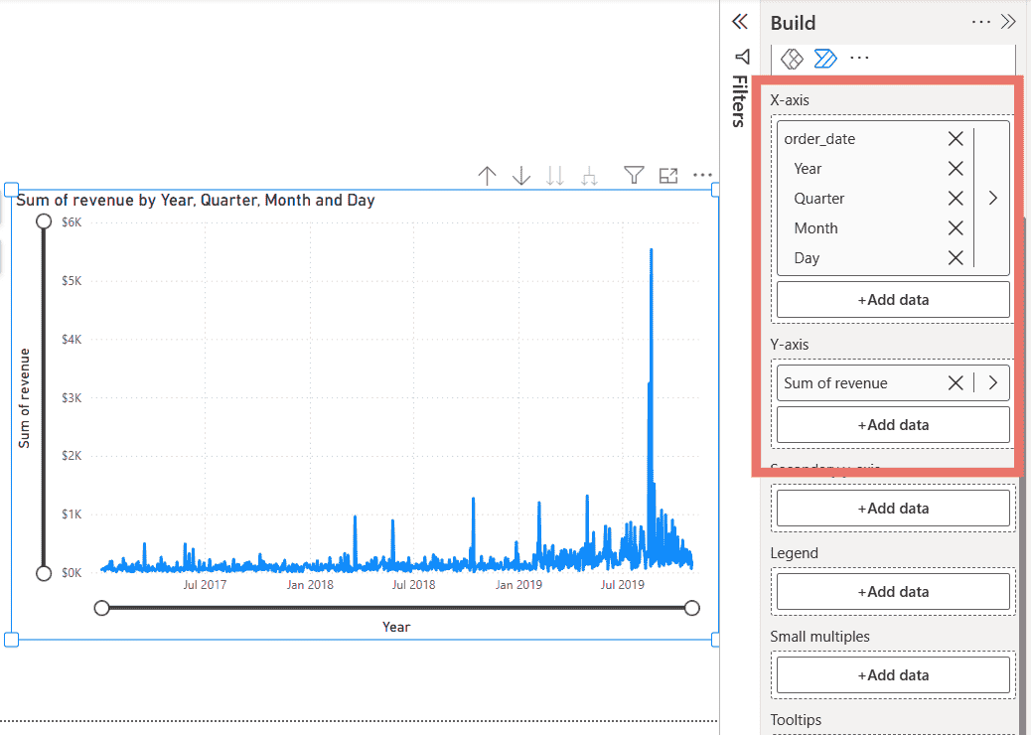Activate focus mode icon on chart
Image resolution: width=1031 pixels, height=735 pixels.
tap(668, 176)
